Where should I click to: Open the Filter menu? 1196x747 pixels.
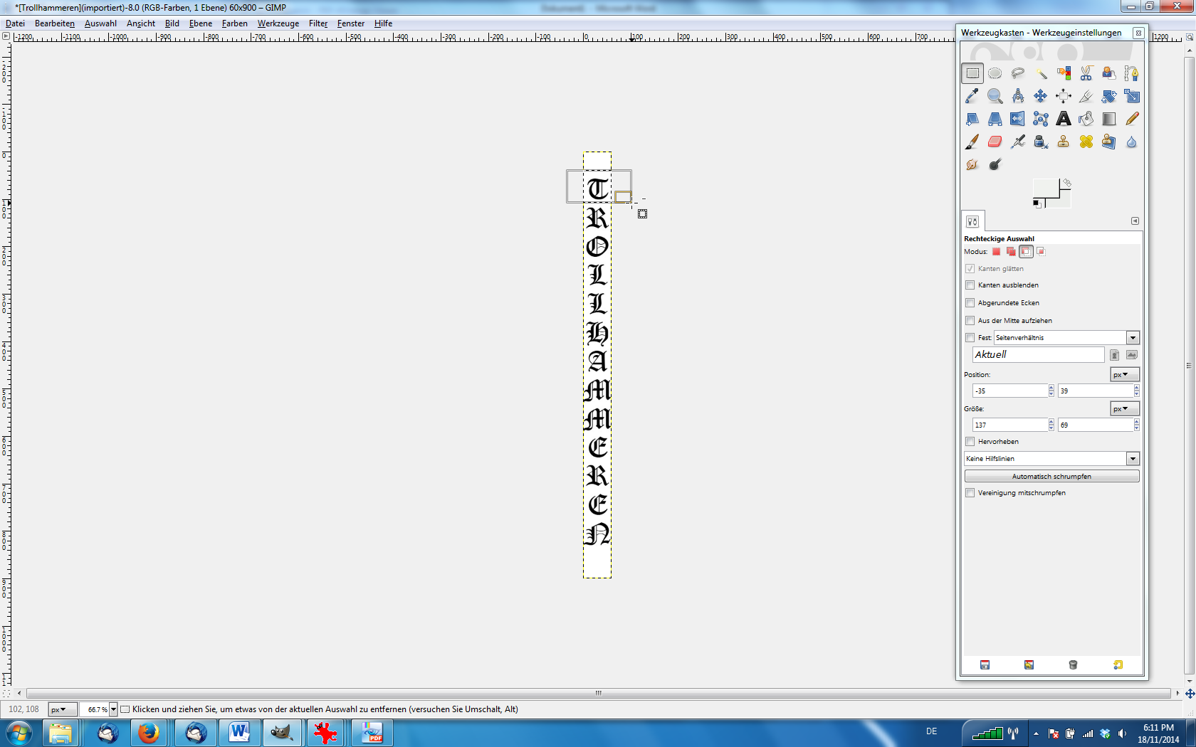click(x=318, y=23)
